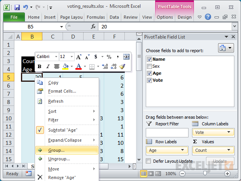Viewport: 241px width, 181px height.
Task: Click the macro record icon in status bar
Action: click(28, 174)
